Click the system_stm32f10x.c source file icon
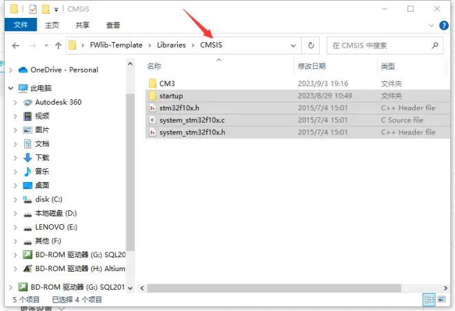 click(152, 120)
